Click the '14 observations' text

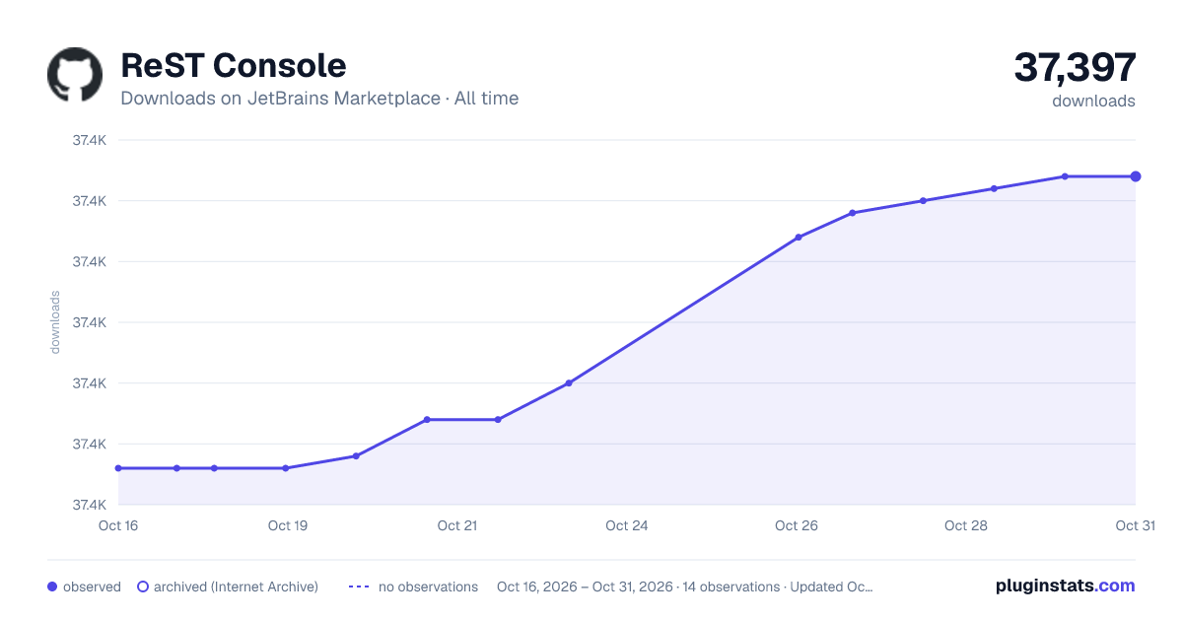(729, 586)
